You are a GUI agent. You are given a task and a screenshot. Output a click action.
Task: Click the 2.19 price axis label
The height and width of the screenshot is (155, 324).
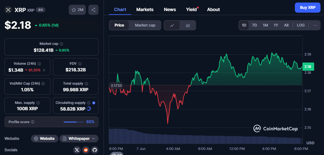(x=308, y=54)
